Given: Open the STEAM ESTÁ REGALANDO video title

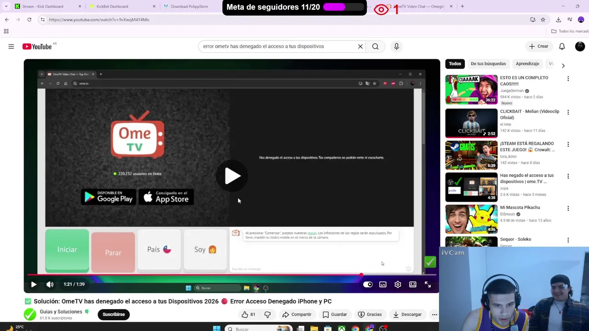Looking at the screenshot, I should (527, 147).
